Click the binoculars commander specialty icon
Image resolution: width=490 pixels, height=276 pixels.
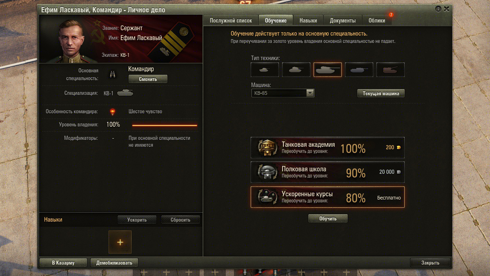coord(113,74)
